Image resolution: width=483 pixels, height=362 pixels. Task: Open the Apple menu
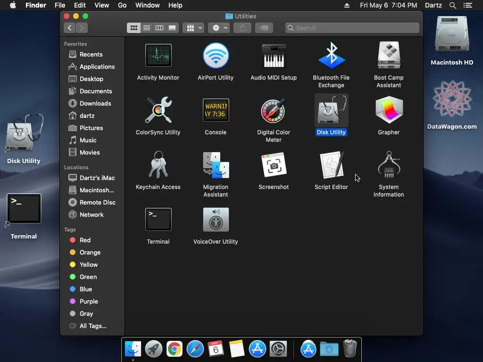click(13, 5)
